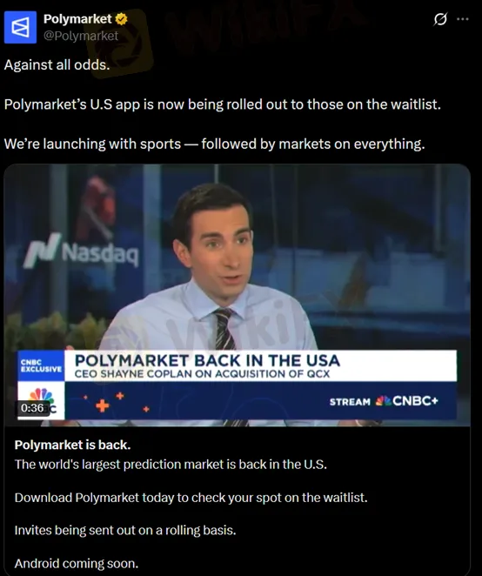Click the CEO Shayne Coplan subheadline text
The image size is (482, 576).
coord(202,374)
